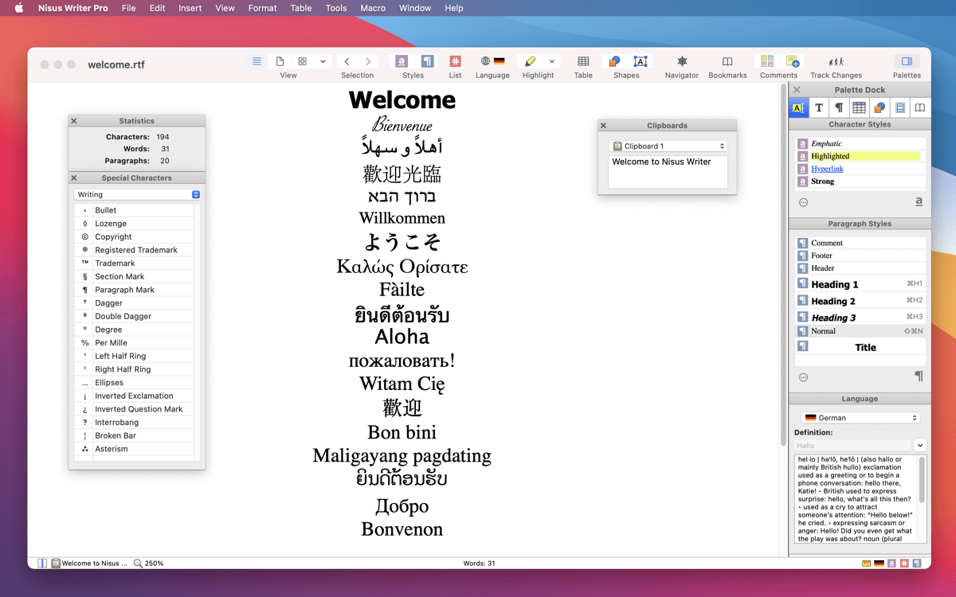Open the Navigator

[x=682, y=61]
